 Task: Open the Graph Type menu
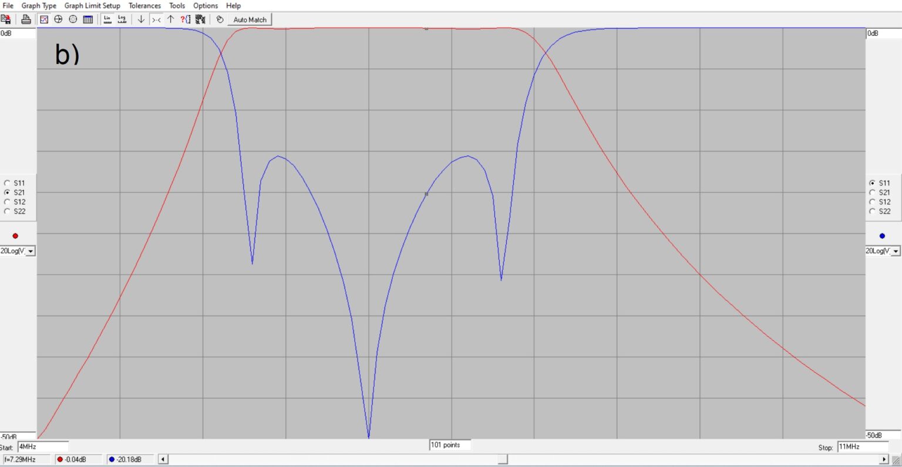click(x=39, y=5)
